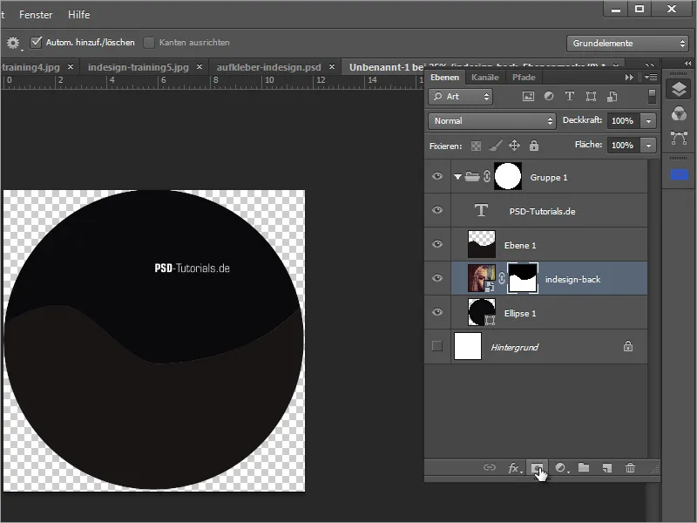Collapse the Gruppe 1 disclosure triangle
The height and width of the screenshot is (523, 697).
[457, 177]
